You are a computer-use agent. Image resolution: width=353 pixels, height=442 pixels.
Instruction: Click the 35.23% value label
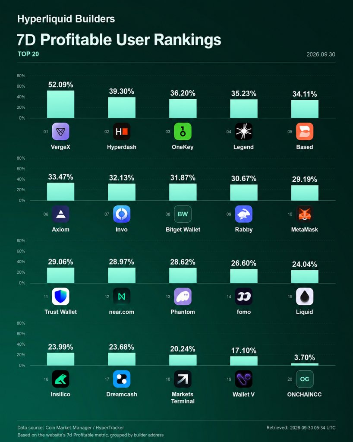244,94
